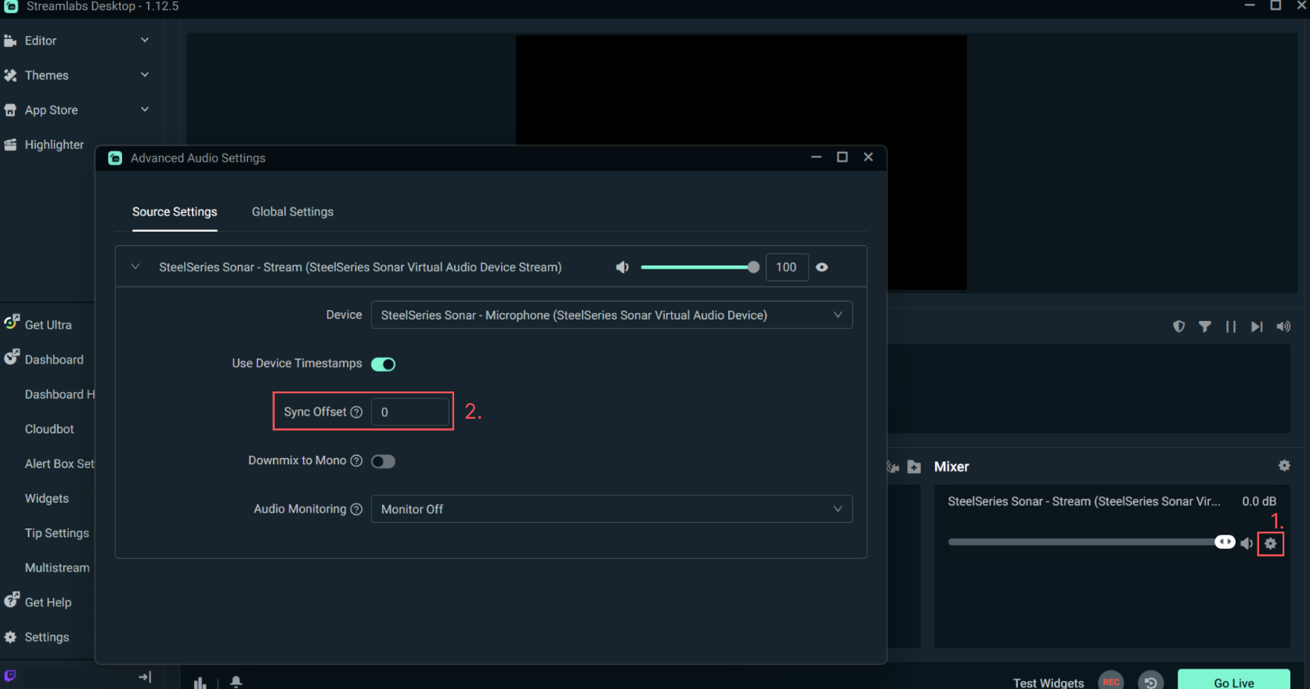1310x689 pixels.
Task: Open the Audio Monitoring dropdown
Action: tap(612, 509)
